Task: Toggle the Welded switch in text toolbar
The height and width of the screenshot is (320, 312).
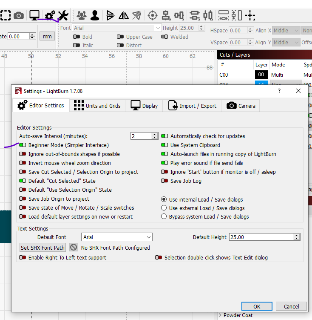Action: click(165, 37)
